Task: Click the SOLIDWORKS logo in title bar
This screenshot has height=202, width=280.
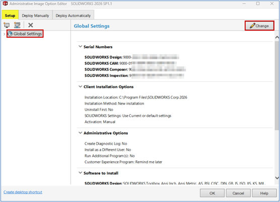Action: [5, 4]
